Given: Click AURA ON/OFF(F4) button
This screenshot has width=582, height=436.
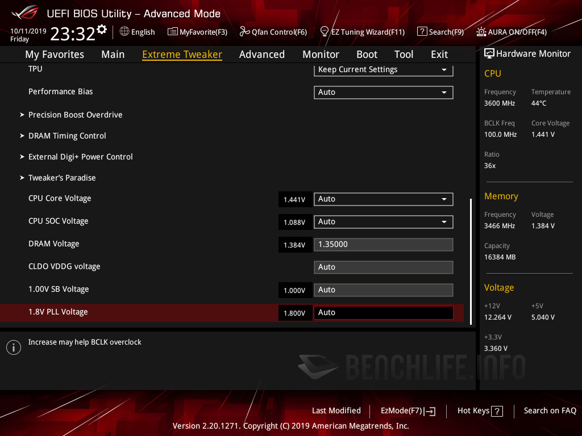Looking at the screenshot, I should [512, 32].
